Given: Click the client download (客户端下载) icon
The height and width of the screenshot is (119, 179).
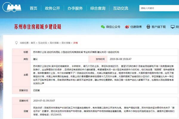Looking at the screenshot, I should tap(148, 26).
